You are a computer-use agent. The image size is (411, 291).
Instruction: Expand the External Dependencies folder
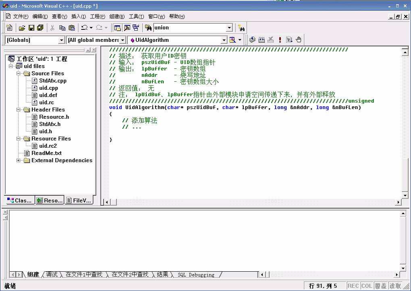point(19,161)
